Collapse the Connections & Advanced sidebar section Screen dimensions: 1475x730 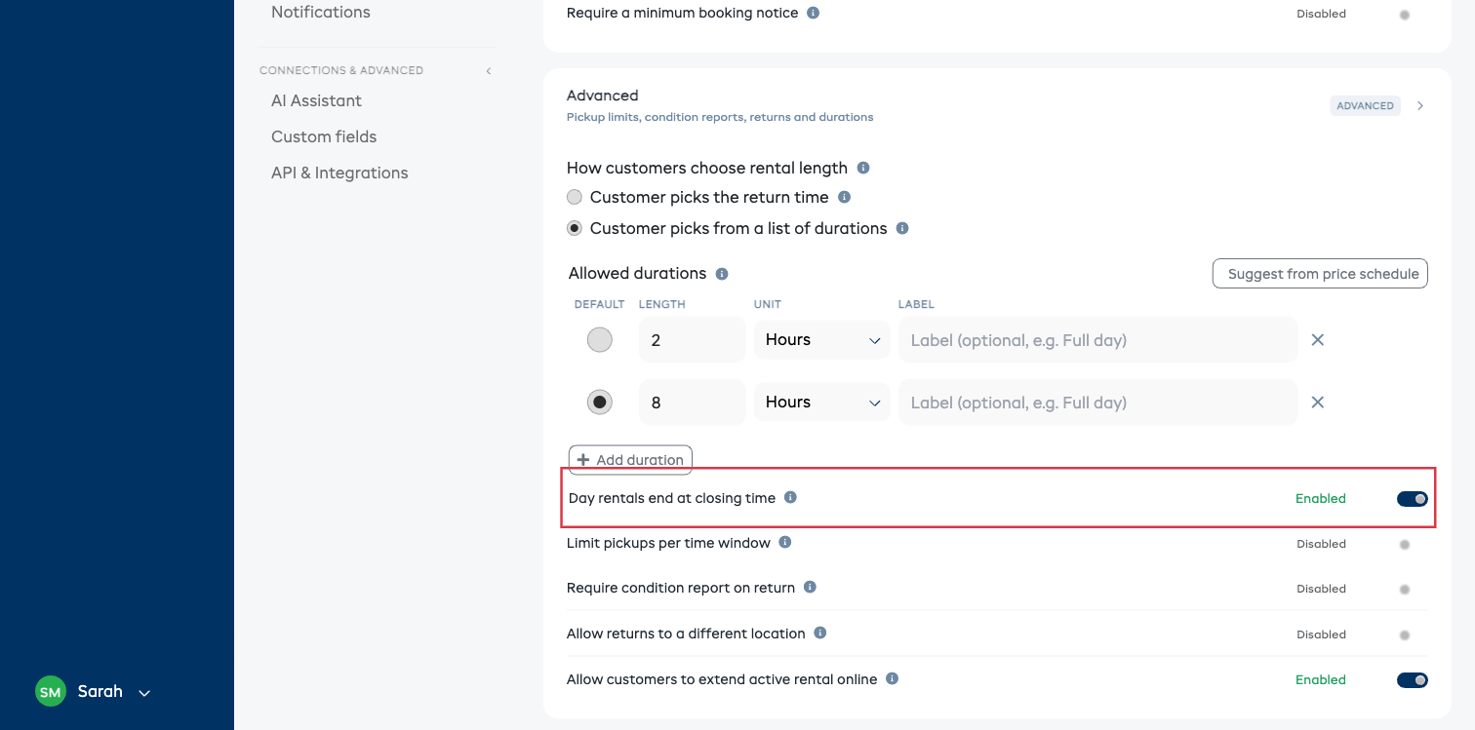[489, 71]
